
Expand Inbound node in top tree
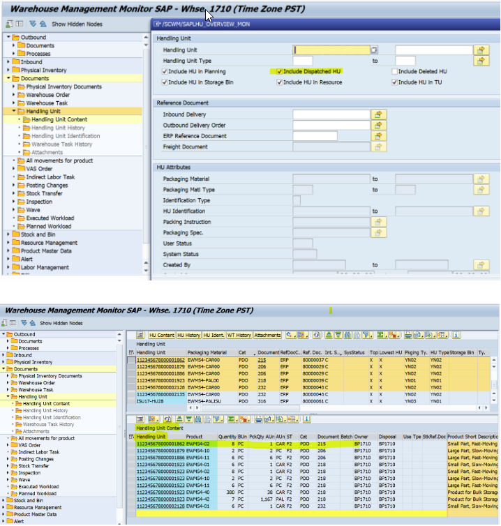tap(8, 61)
